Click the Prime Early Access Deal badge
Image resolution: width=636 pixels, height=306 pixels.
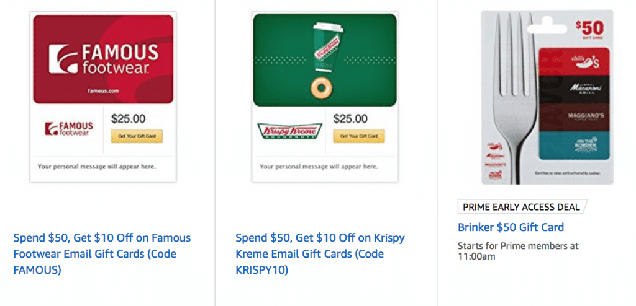click(521, 207)
